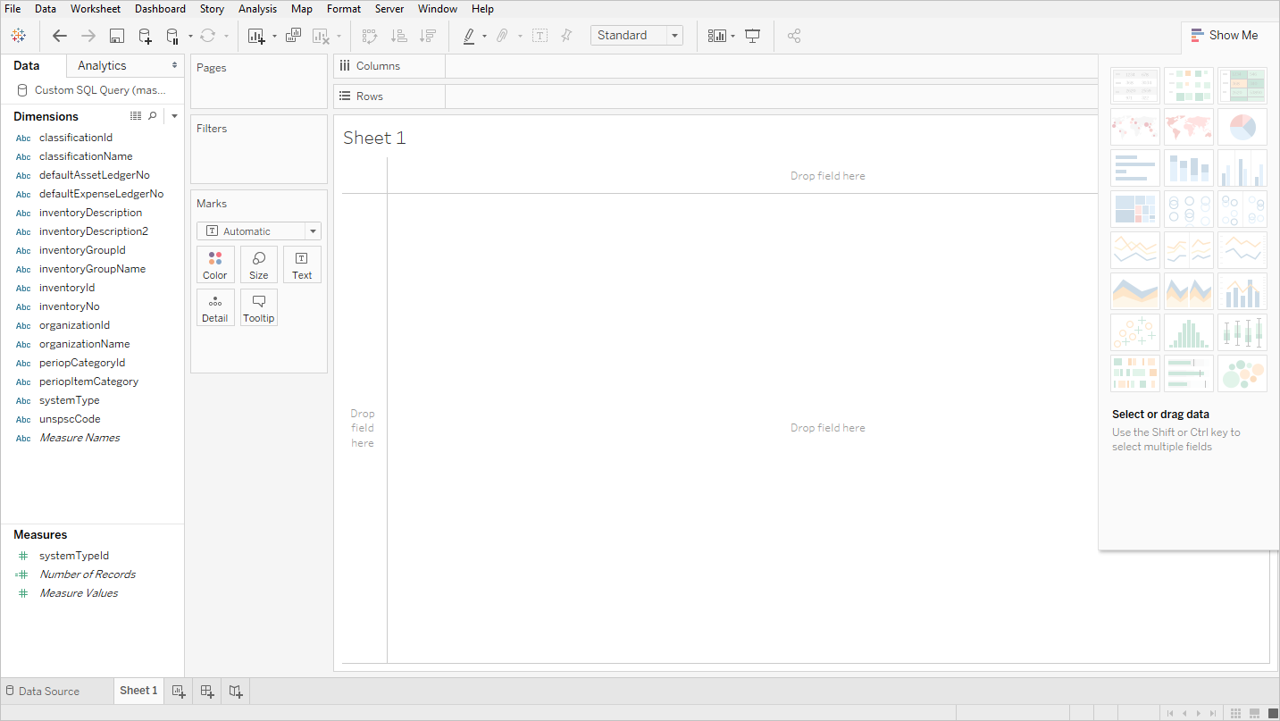The height and width of the screenshot is (721, 1280).
Task: Click the Tableau start page logo icon
Action: [x=18, y=36]
